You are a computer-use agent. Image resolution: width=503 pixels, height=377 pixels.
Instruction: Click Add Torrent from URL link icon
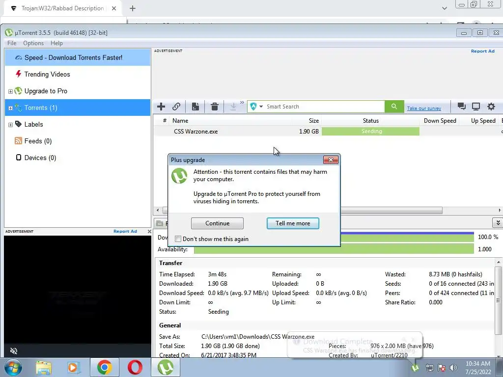tap(176, 107)
